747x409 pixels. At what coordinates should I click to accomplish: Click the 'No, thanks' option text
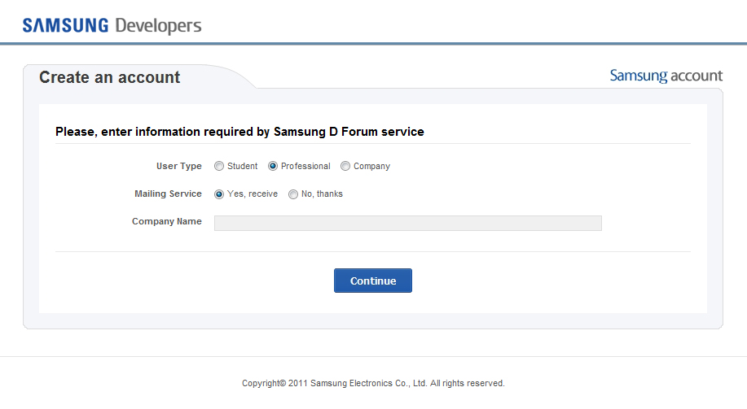322,194
